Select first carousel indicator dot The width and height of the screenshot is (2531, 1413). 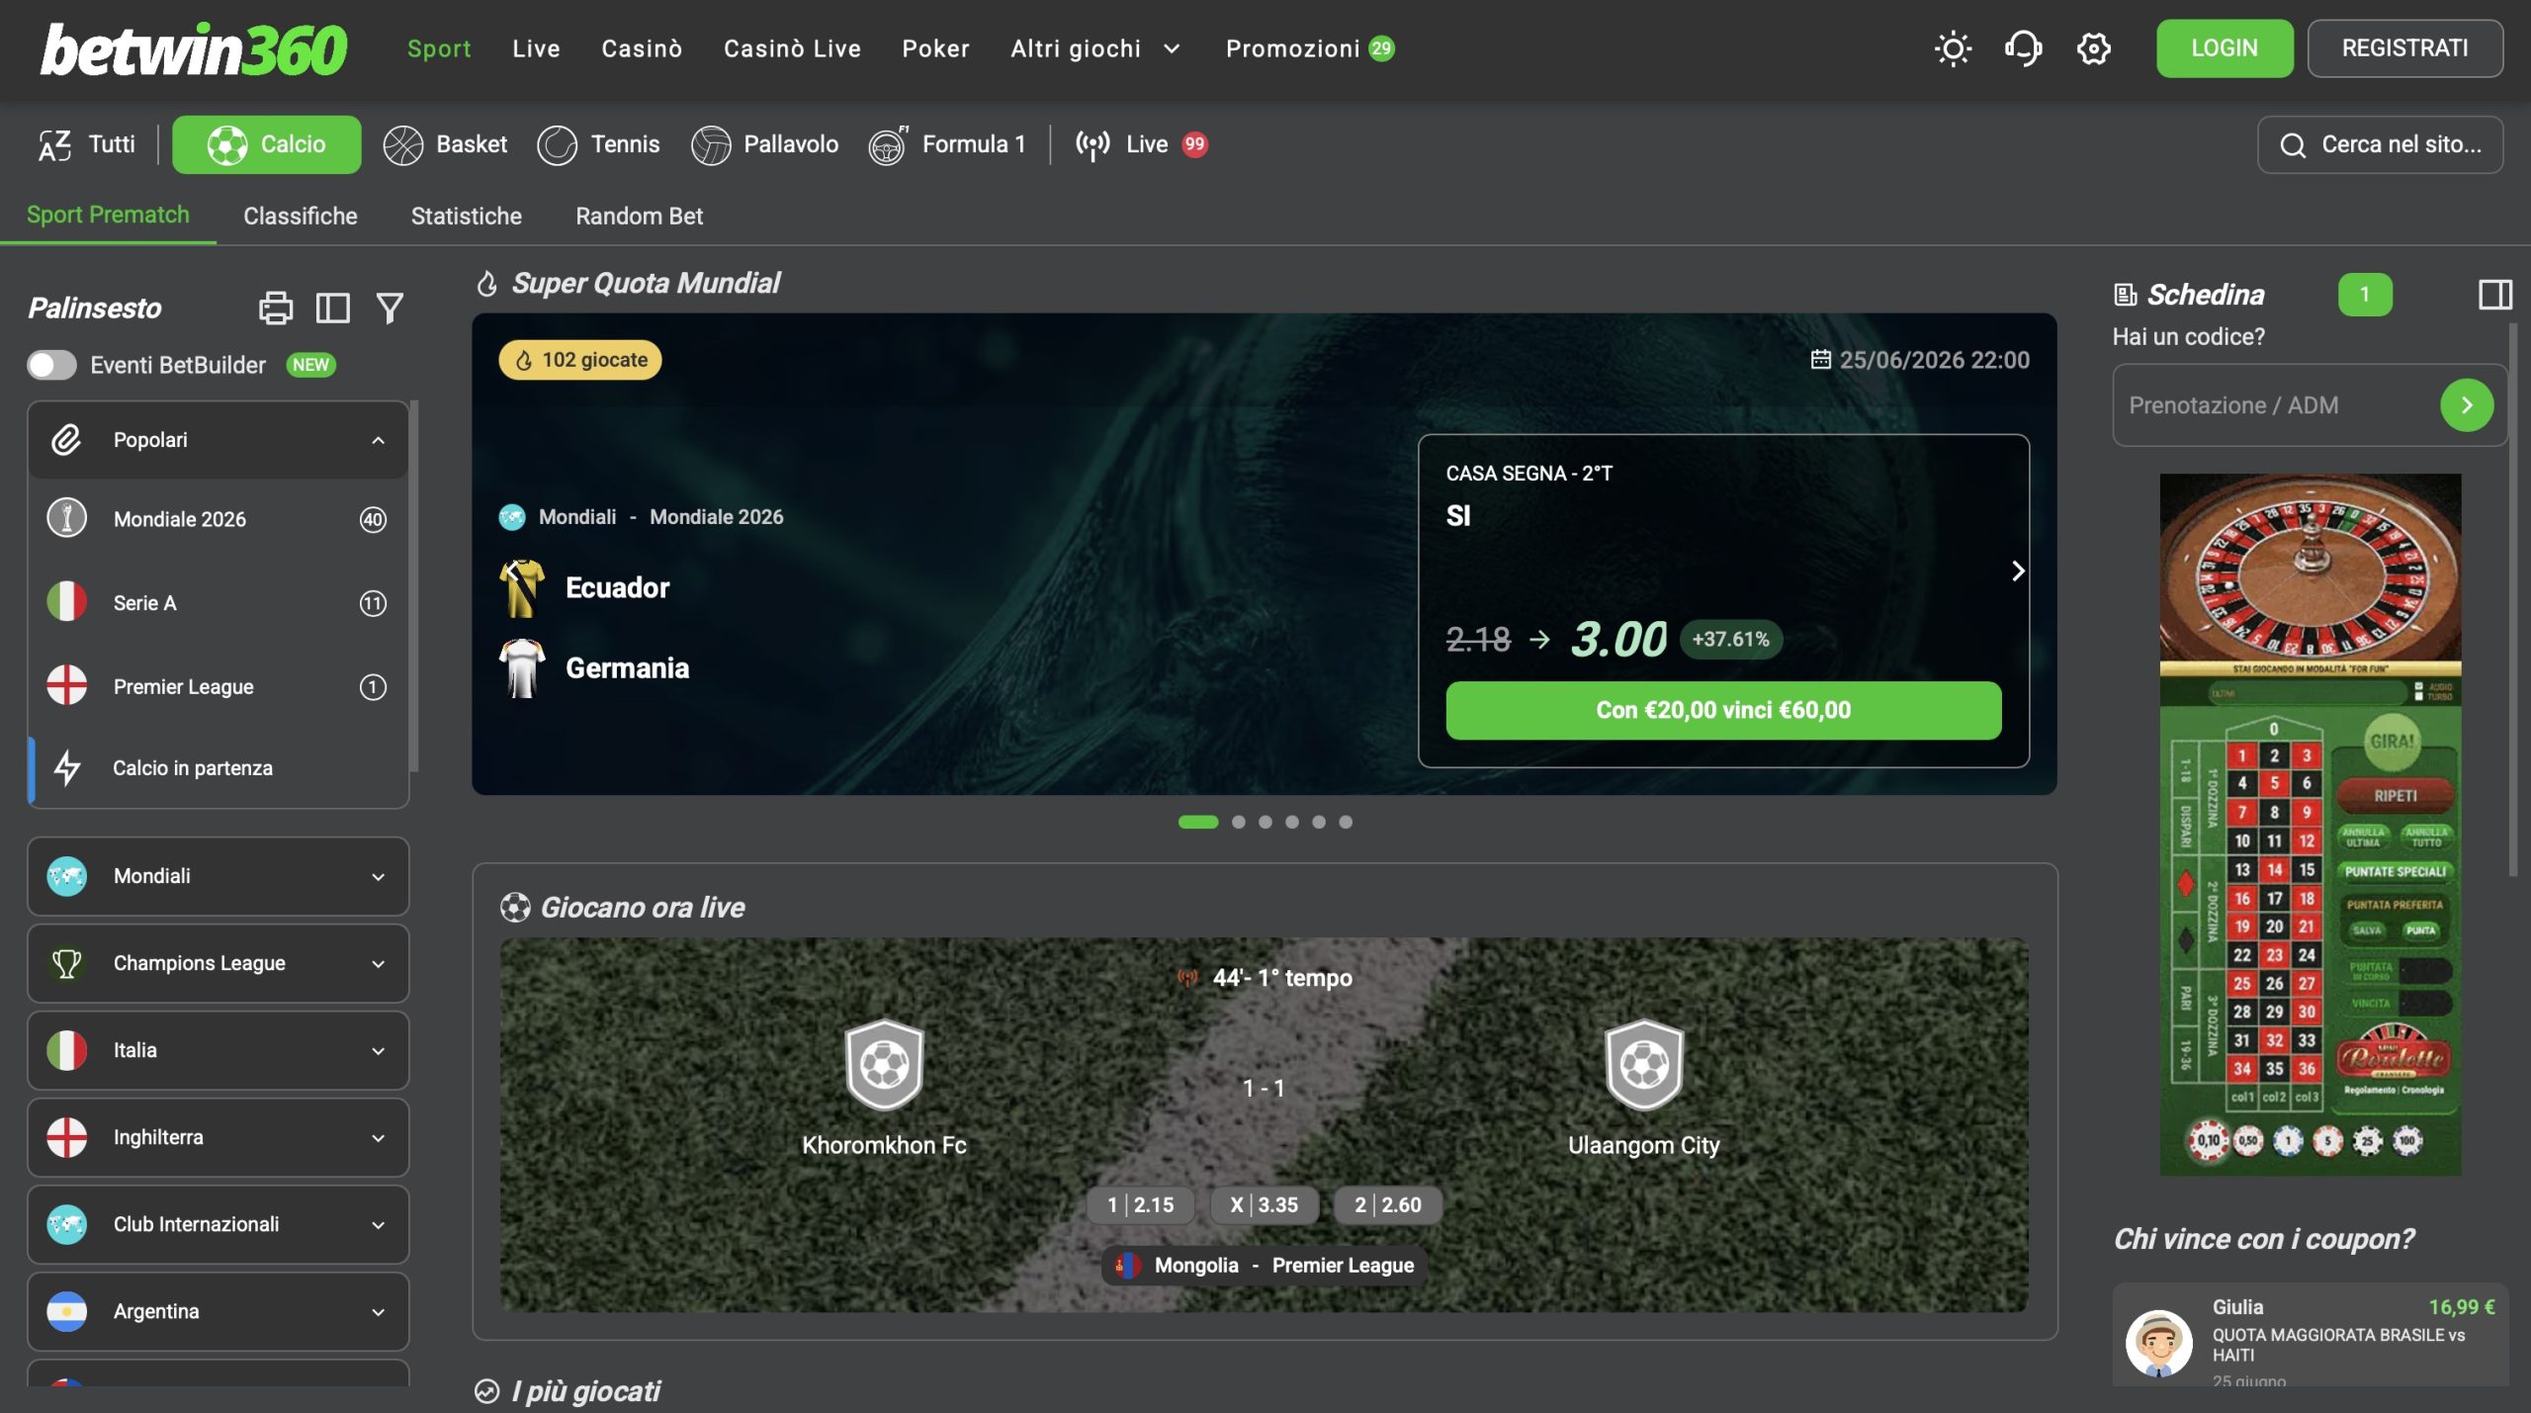(x=1198, y=822)
